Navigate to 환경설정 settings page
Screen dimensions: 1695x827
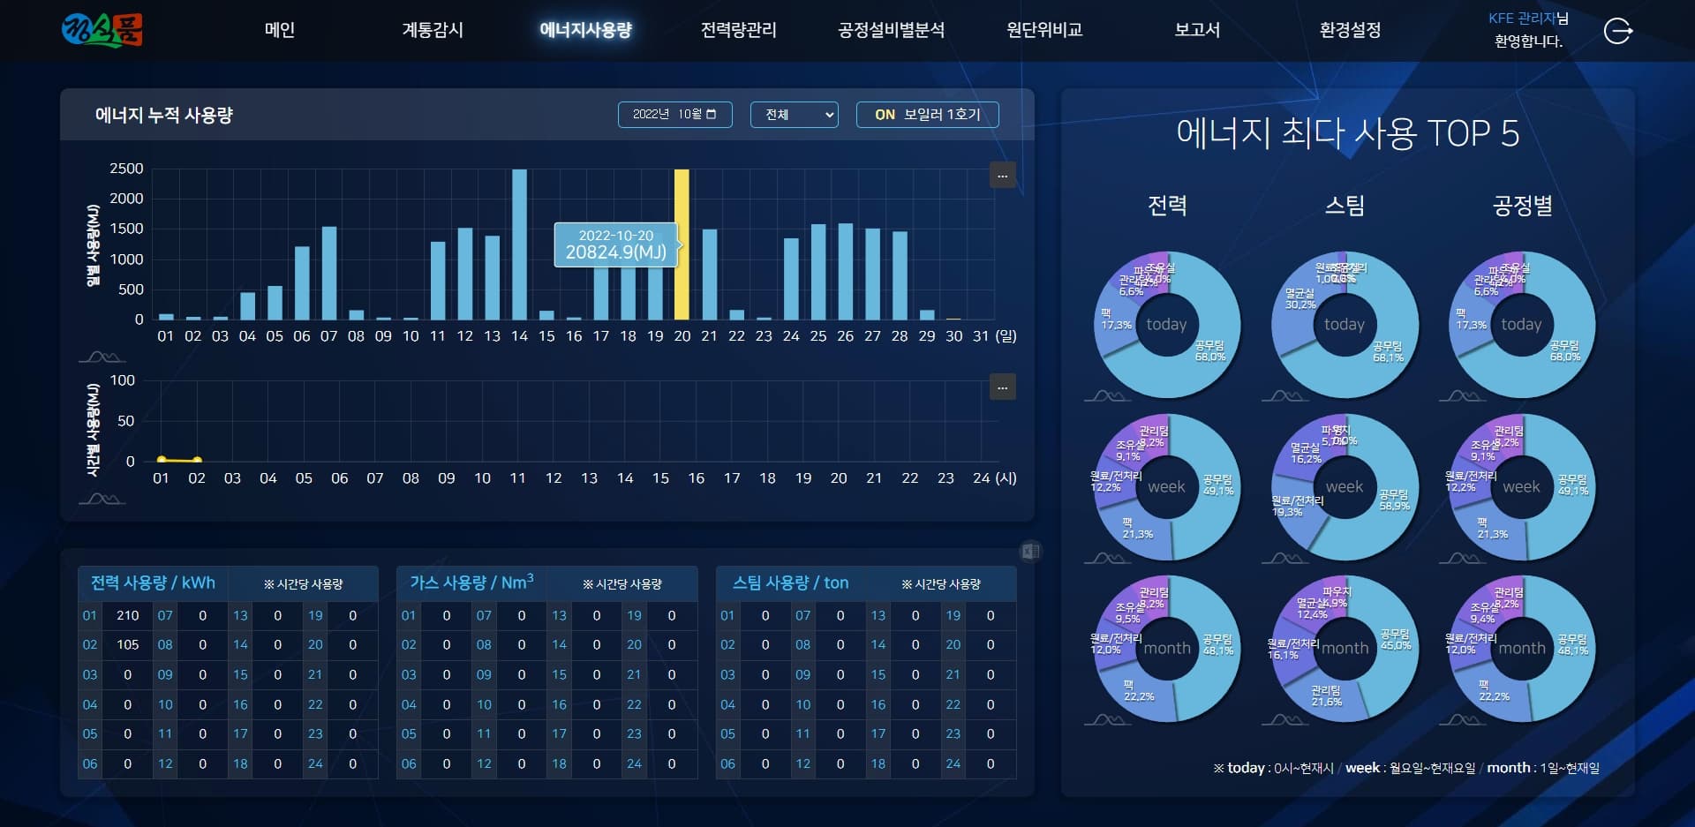[1350, 30]
